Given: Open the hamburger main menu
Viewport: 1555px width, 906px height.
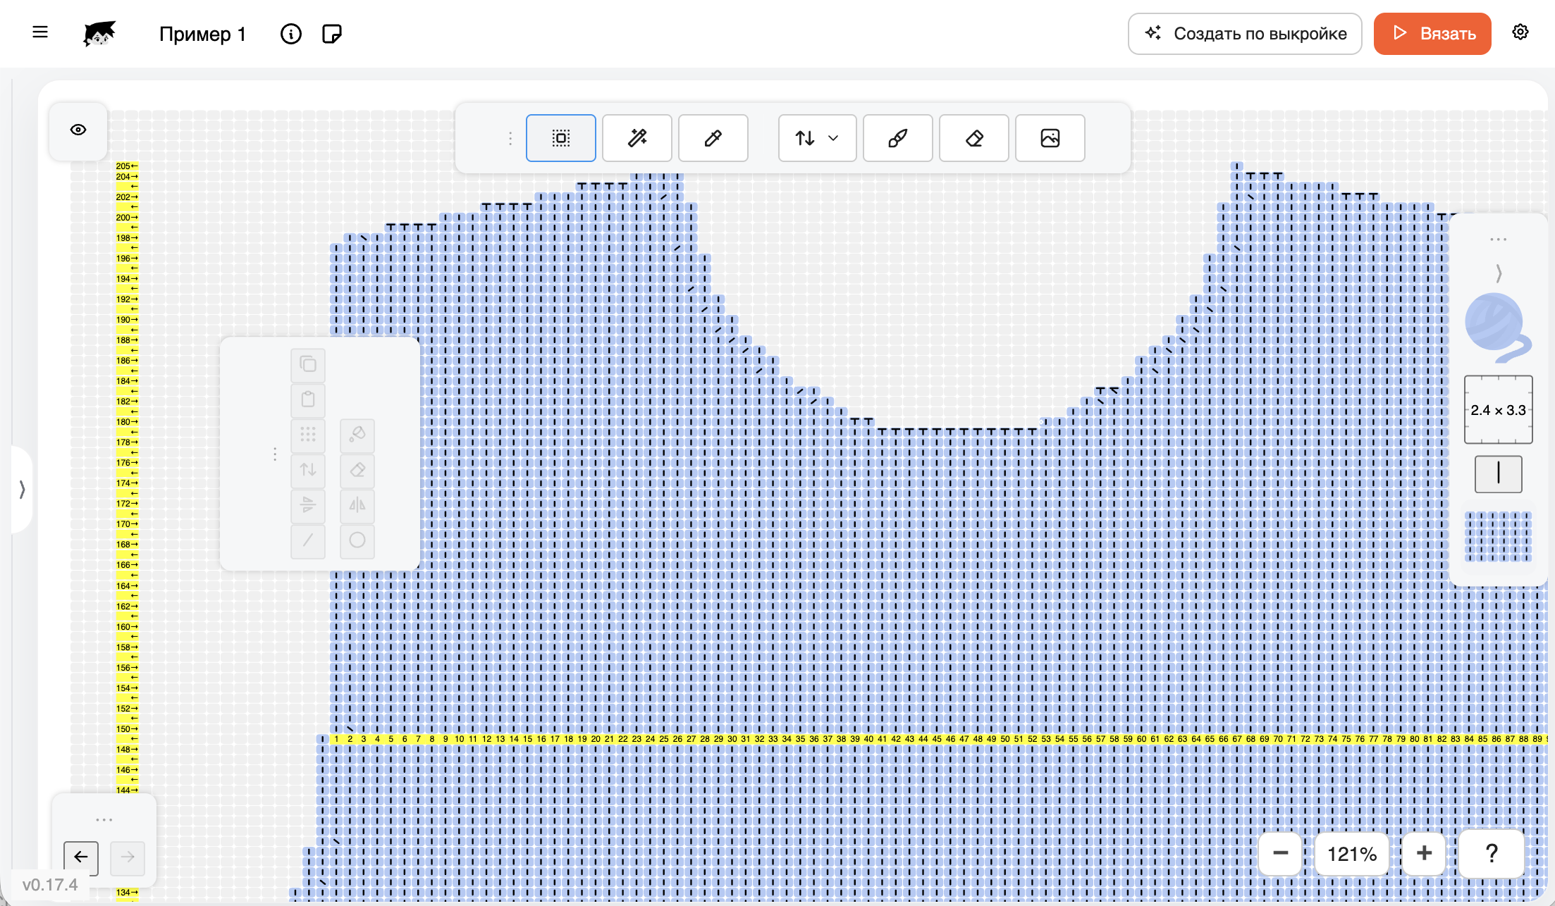Looking at the screenshot, I should coord(40,32).
